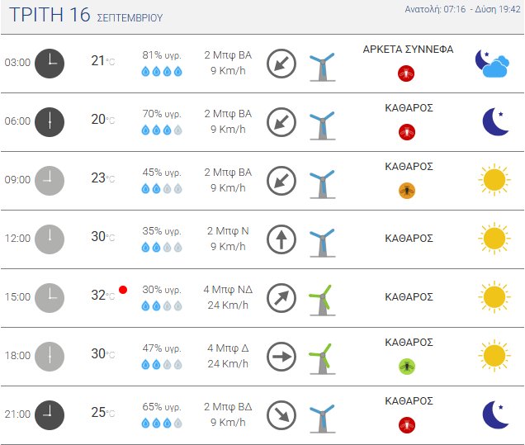Click the 4 Μπφ ΝΔ wind text
Image resolution: width=525 pixels, height=445 pixels.
pyautogui.click(x=228, y=289)
